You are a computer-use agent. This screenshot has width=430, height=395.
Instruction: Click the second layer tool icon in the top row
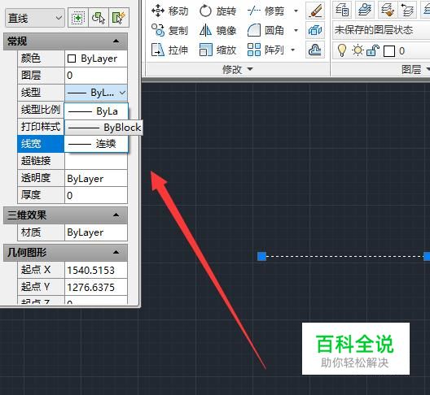(x=365, y=10)
